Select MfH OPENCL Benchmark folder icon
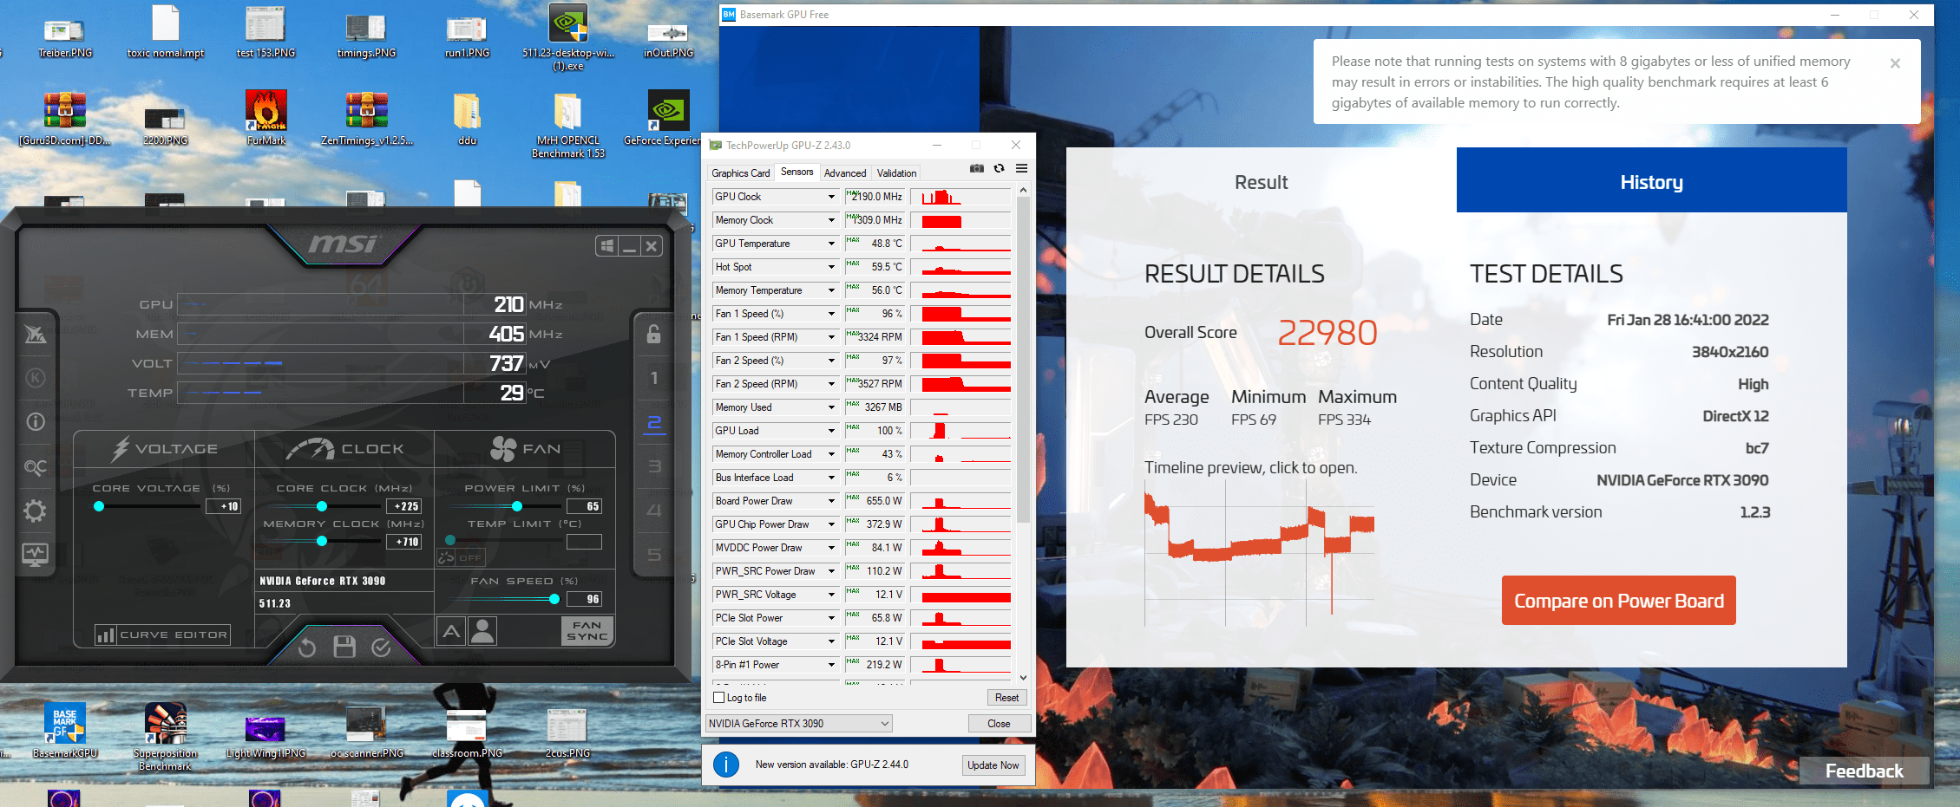The image size is (1960, 807). [567, 124]
